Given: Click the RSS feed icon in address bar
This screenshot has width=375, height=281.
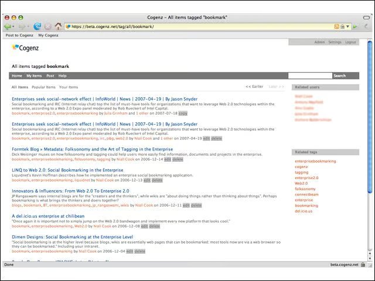Looking at the screenshot, I should [337, 26].
